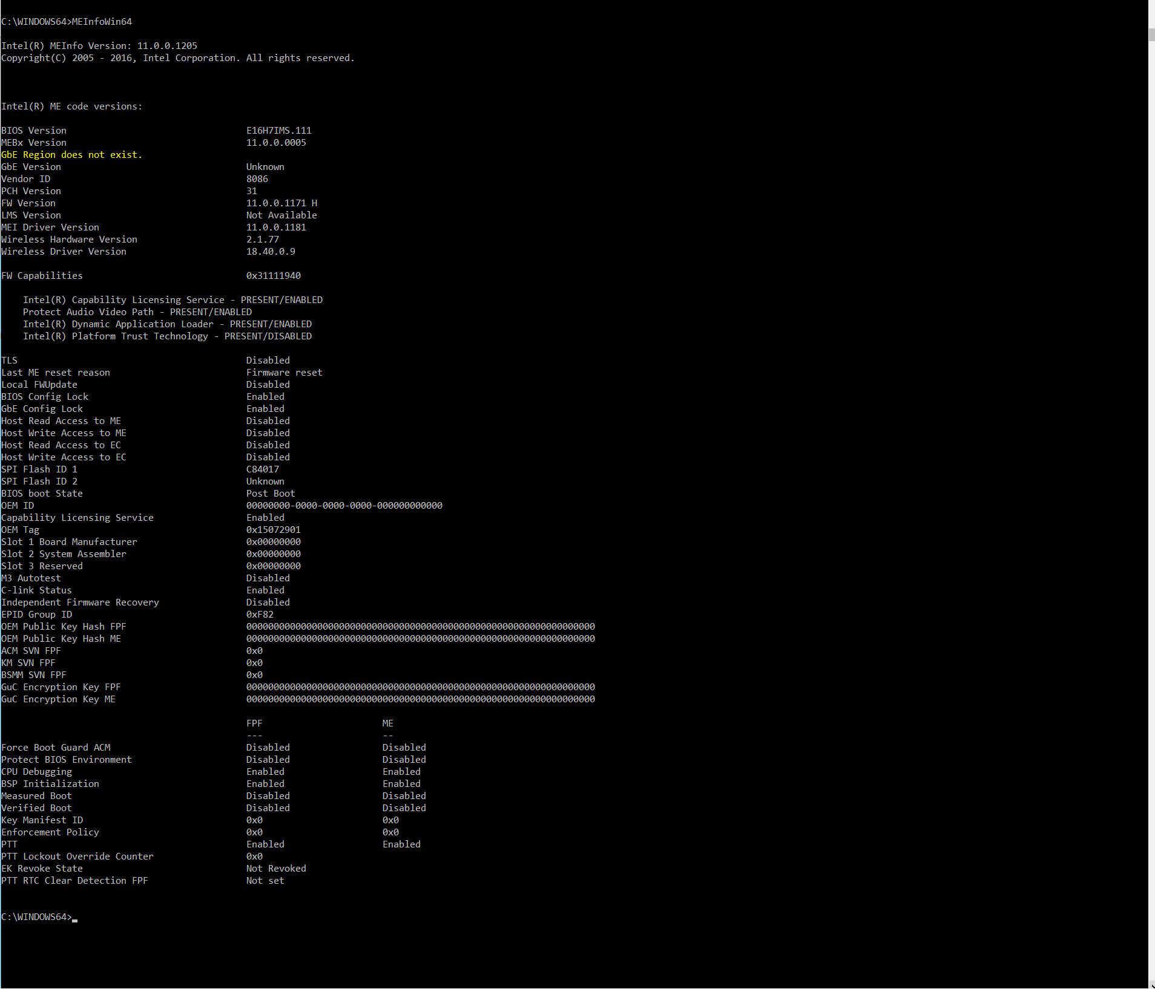The width and height of the screenshot is (1155, 989).
Task: Click LMS Version value 'Not Available'
Action: pyautogui.click(x=281, y=215)
